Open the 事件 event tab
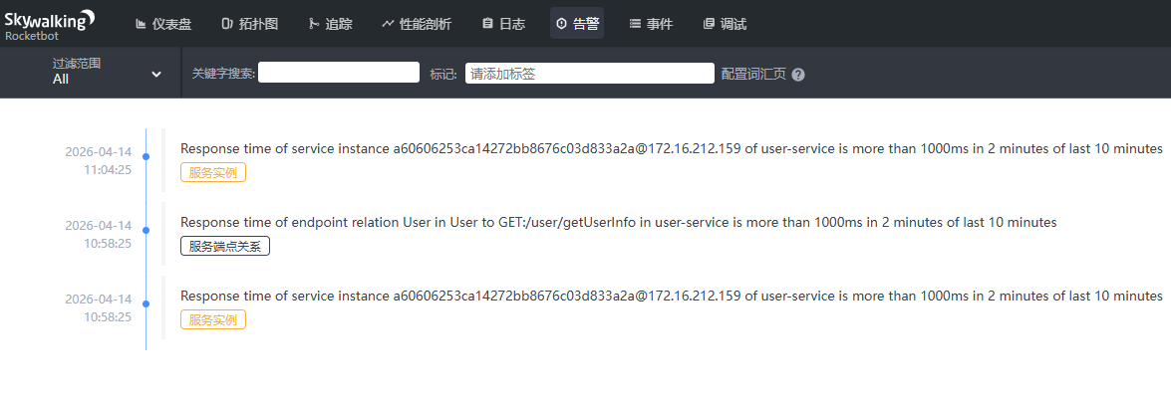The height and width of the screenshot is (399, 1171). coord(651,24)
